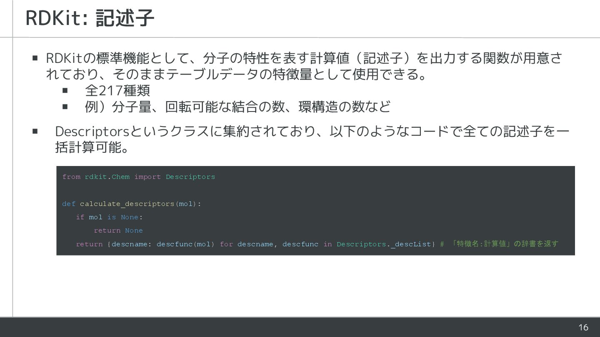Screen dimensions: 600x337
Task: Click the "from rdkit.Chem import Descriptors" code line
Action: (x=139, y=177)
